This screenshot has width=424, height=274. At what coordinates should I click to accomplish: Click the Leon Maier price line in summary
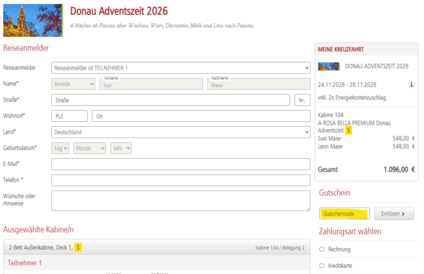pos(366,147)
